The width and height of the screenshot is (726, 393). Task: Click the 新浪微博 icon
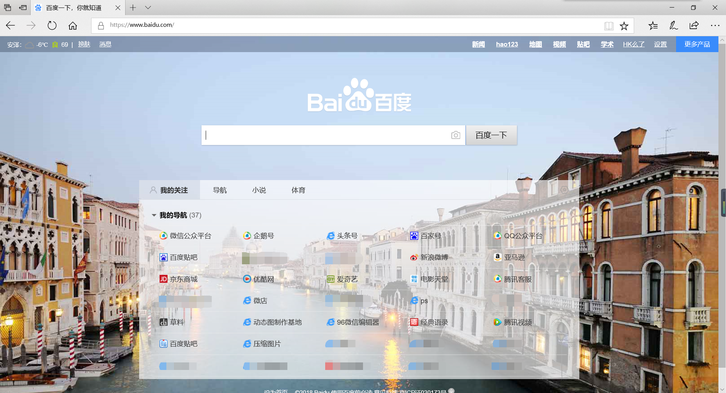coord(414,257)
